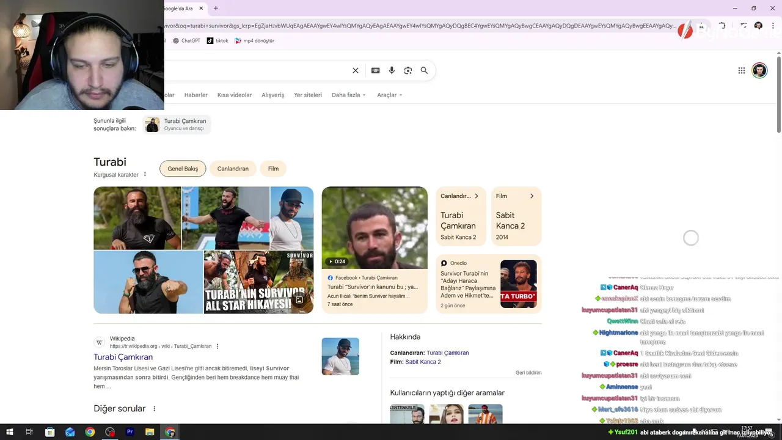Open the first Chrome icon in the taskbar
The height and width of the screenshot is (440, 782).
click(x=90, y=432)
